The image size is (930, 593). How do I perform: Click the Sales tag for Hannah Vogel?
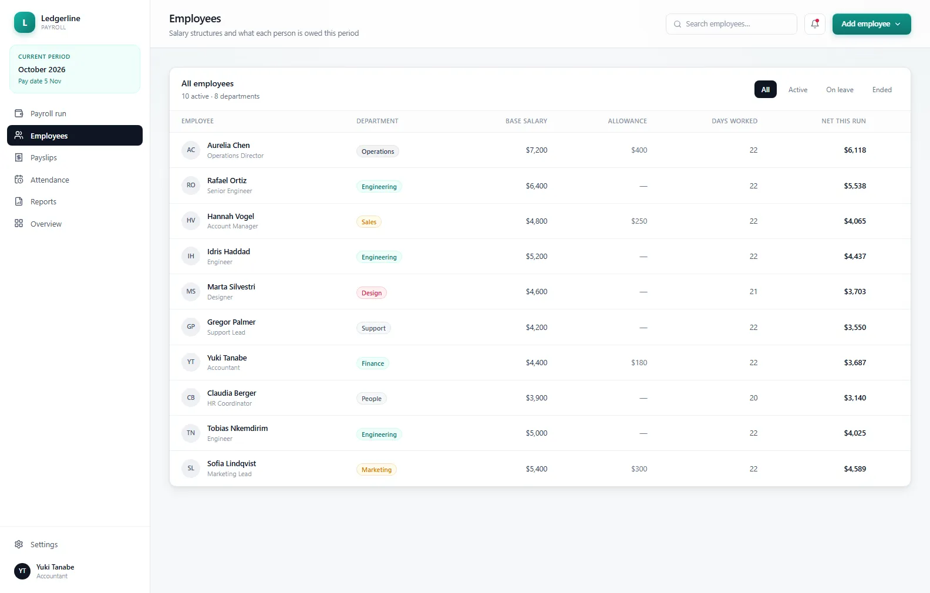(369, 222)
